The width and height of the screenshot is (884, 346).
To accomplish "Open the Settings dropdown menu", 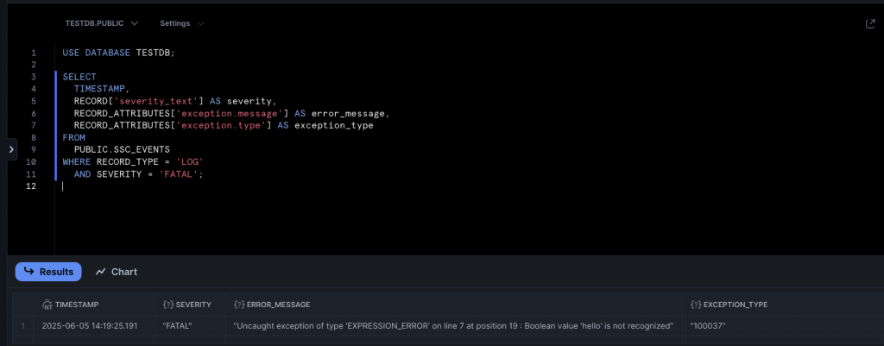I will point(181,23).
